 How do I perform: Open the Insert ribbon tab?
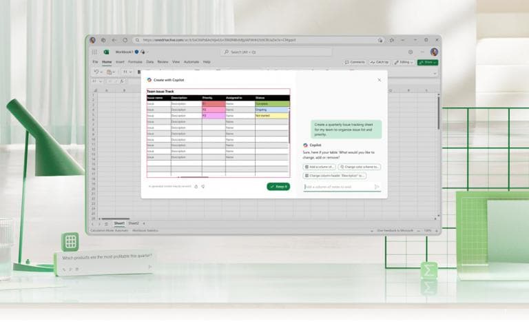point(120,62)
